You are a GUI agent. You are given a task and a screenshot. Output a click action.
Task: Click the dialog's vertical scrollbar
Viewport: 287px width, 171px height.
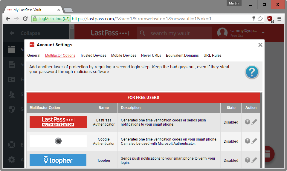tap(261, 130)
